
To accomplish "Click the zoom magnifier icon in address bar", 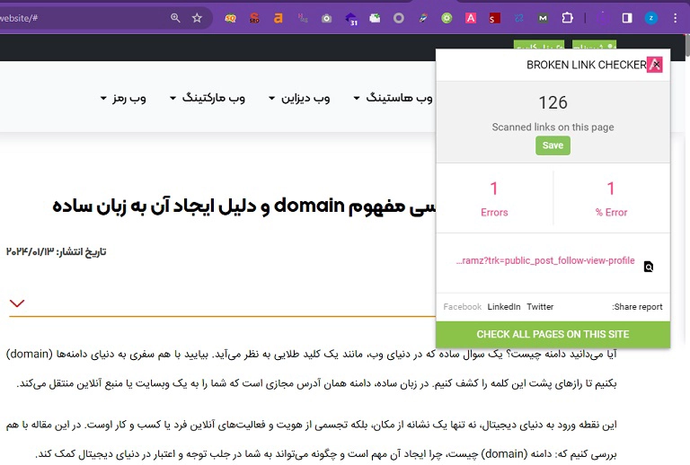I will [175, 18].
